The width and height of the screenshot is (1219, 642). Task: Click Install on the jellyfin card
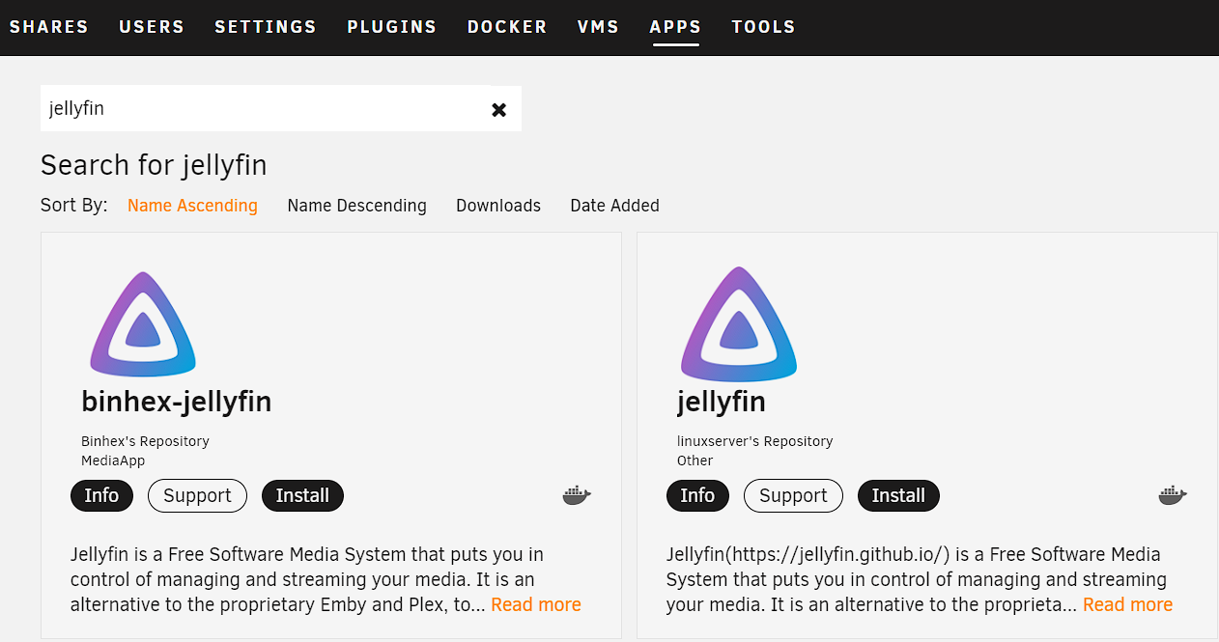tap(898, 495)
